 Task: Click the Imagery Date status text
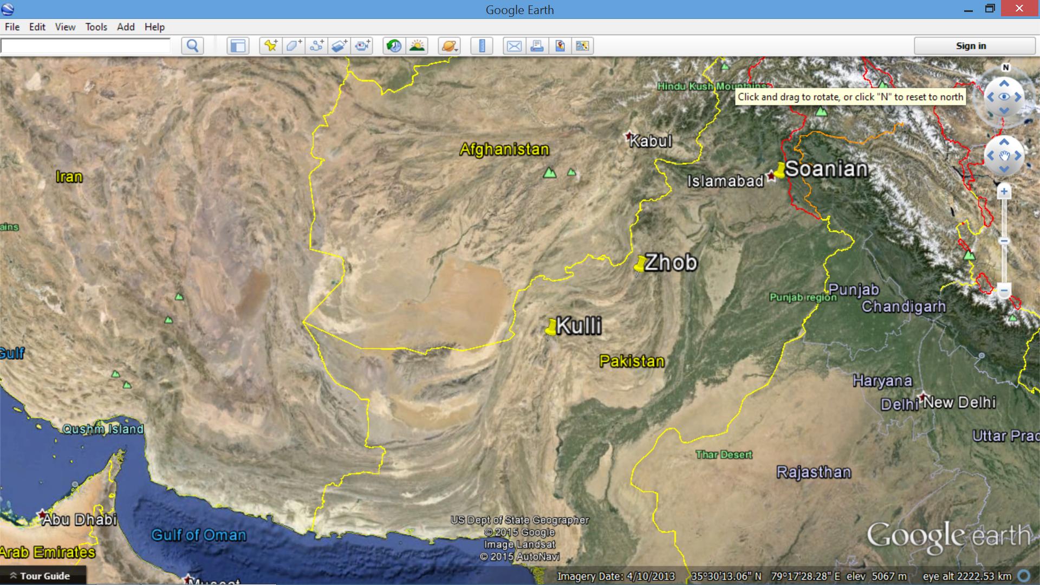(616, 576)
